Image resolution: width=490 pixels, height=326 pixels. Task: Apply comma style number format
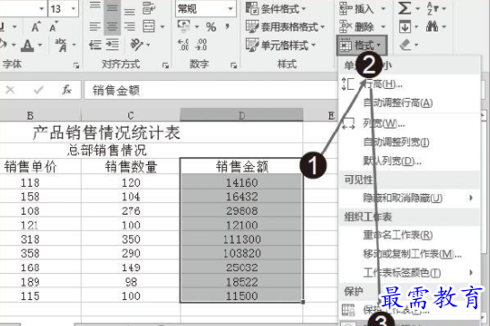[227, 27]
